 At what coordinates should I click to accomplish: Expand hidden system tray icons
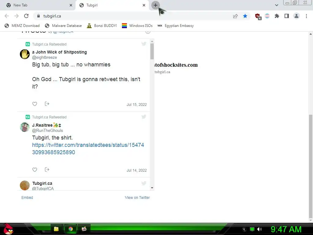click(244, 229)
